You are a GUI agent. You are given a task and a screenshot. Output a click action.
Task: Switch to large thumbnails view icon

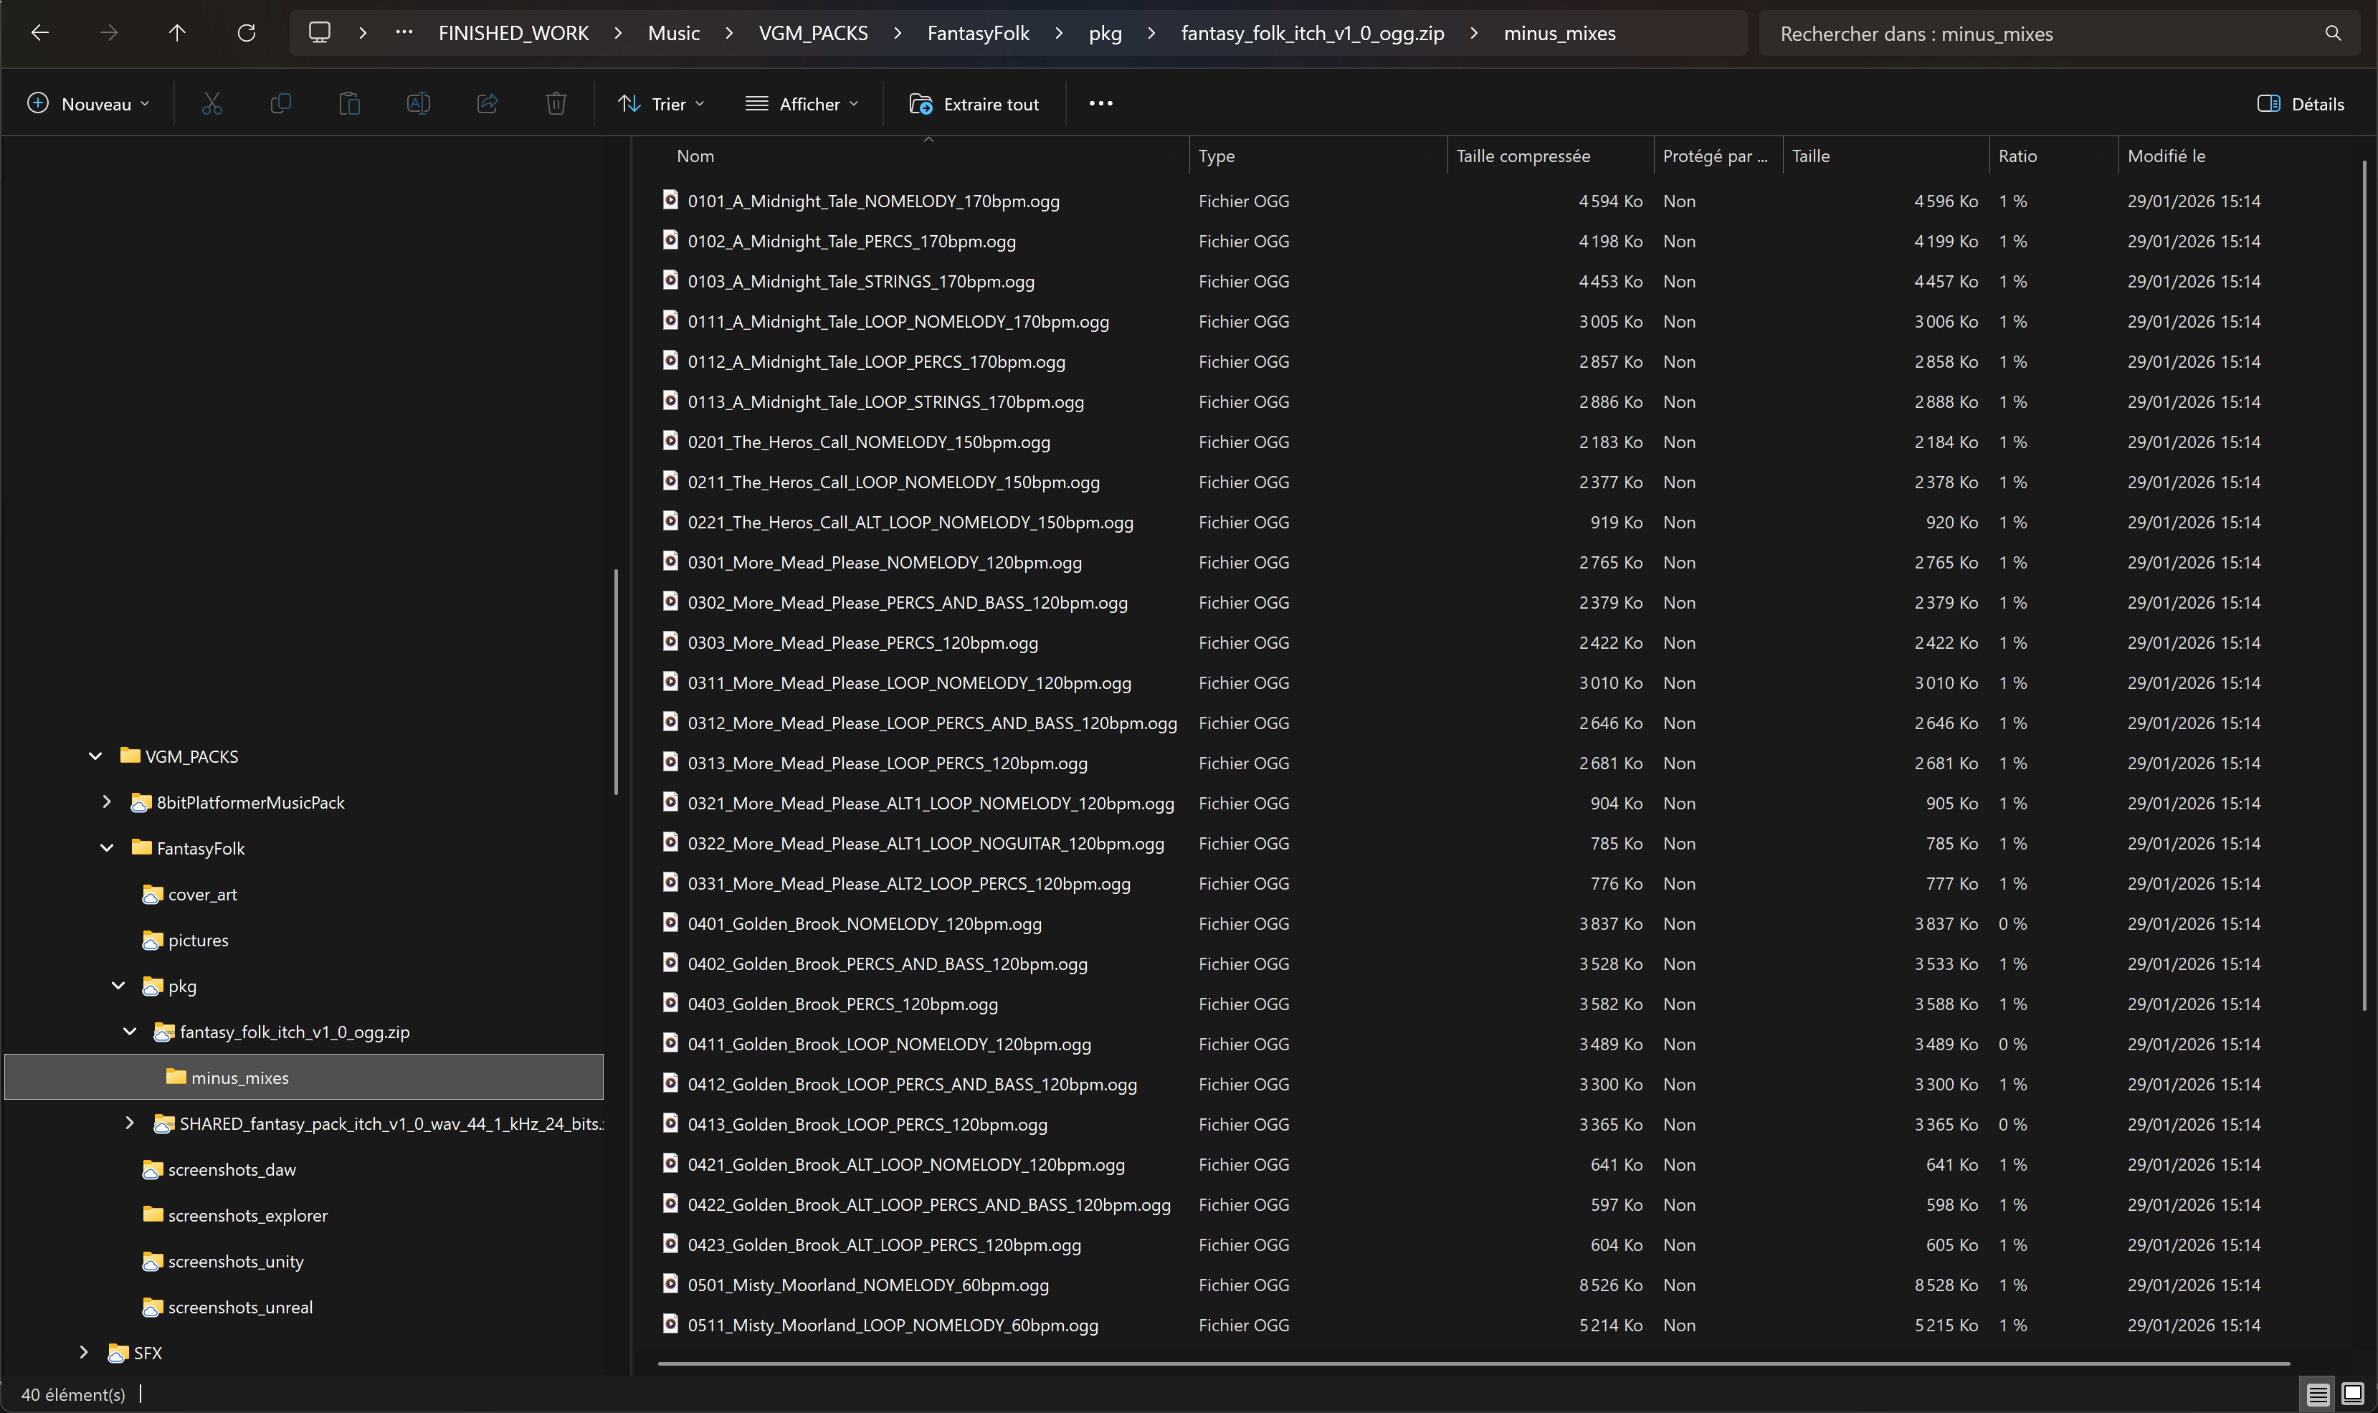pyautogui.click(x=2352, y=1394)
